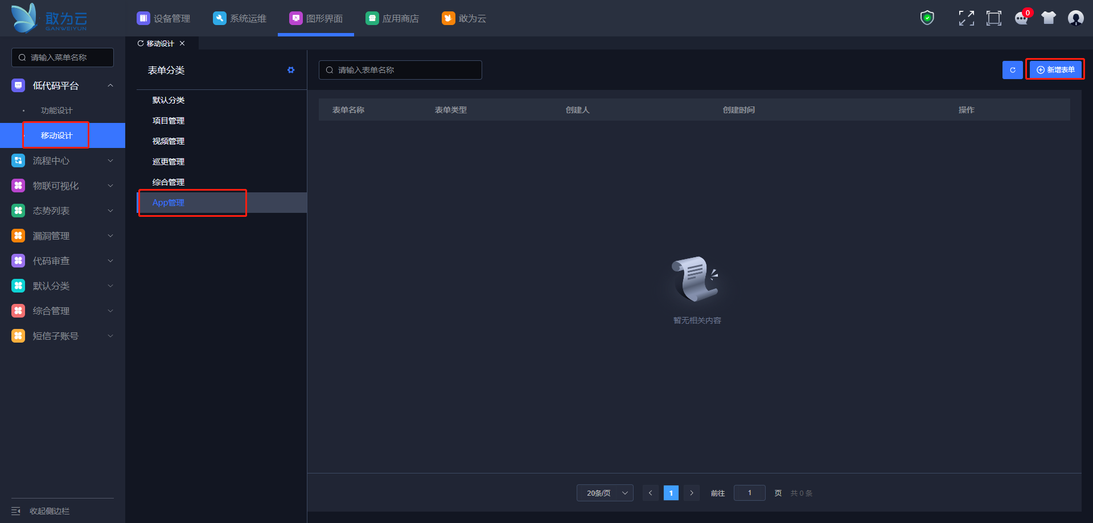Switch to the 应用商店 top tab
This screenshot has width=1093, height=523.
pyautogui.click(x=392, y=18)
